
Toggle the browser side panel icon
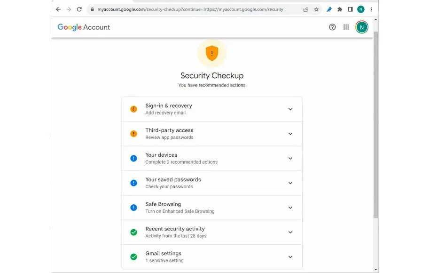350,9
